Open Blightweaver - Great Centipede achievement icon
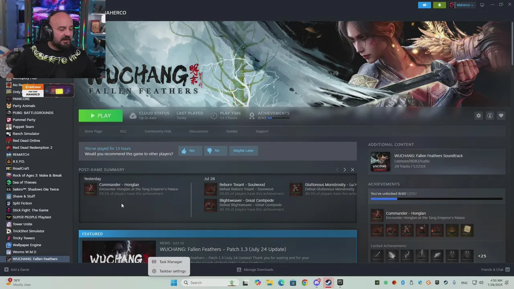This screenshot has width=514, height=289. 210,205
